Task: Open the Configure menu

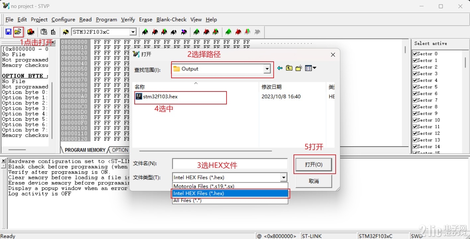Action: (63, 20)
